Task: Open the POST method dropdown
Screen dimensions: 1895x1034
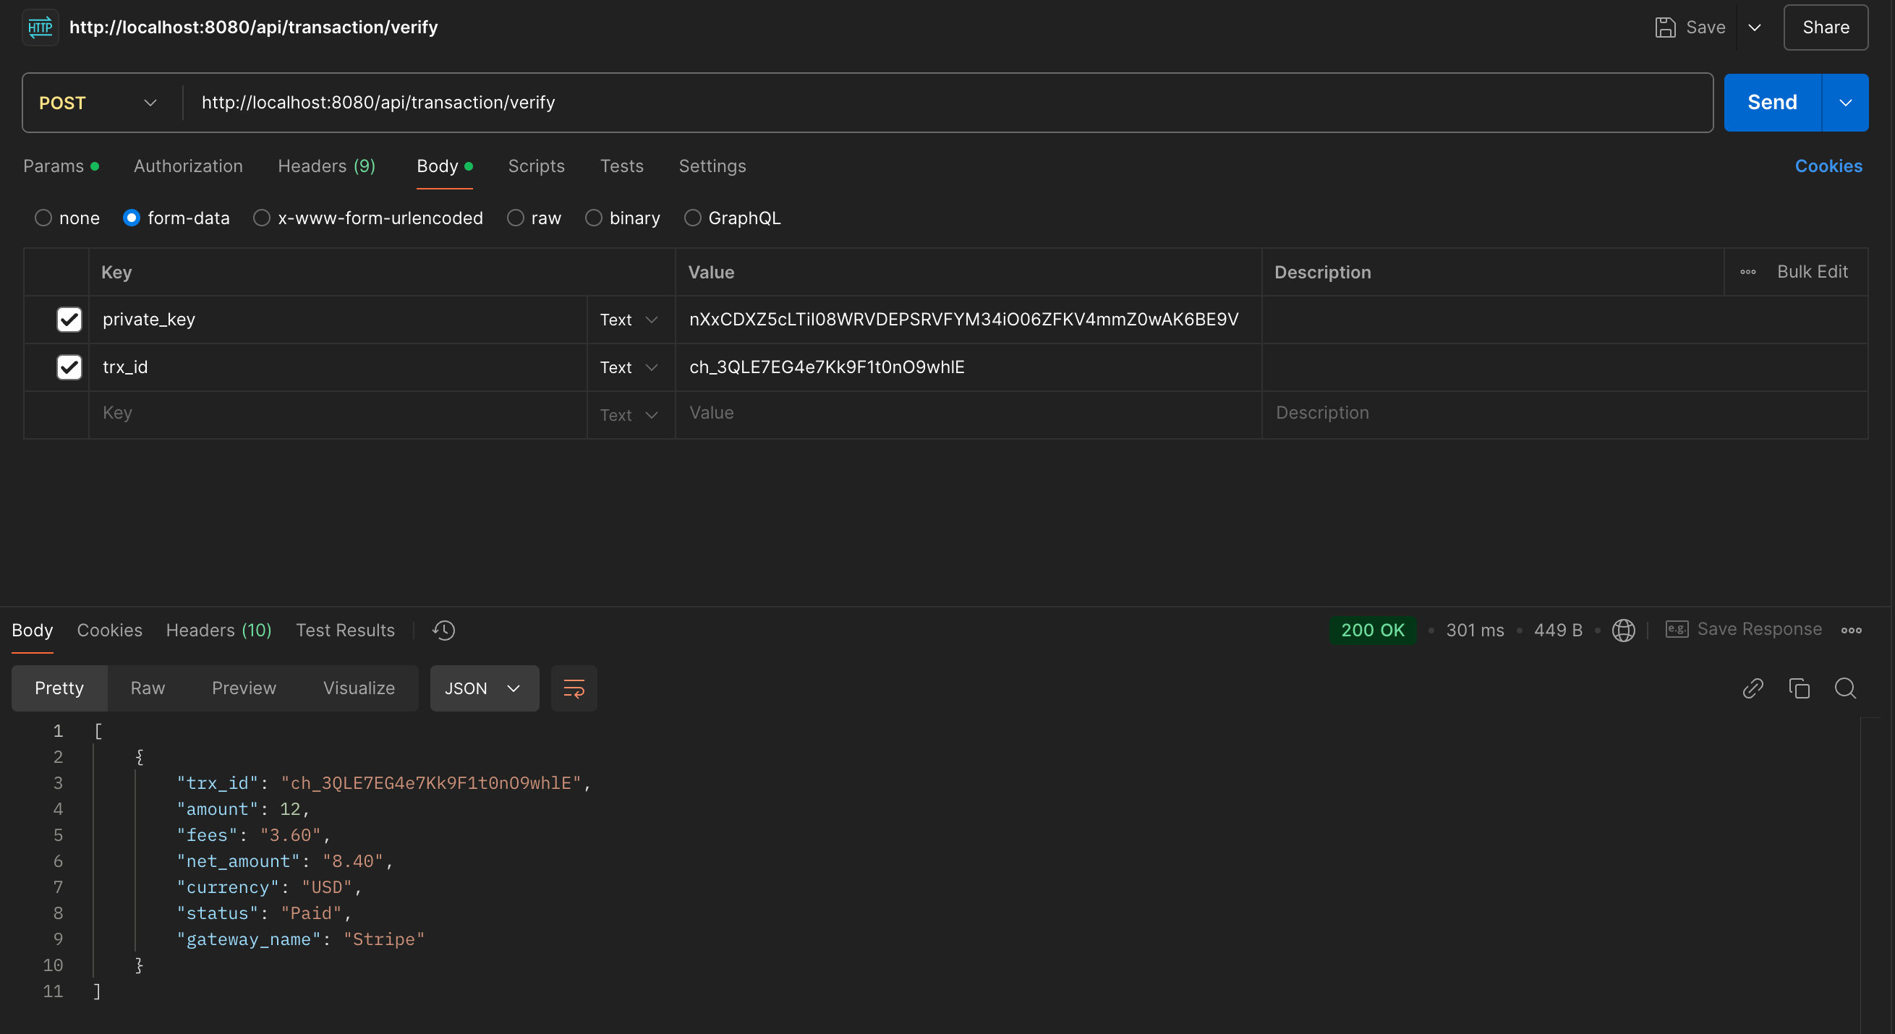Action: tap(98, 103)
